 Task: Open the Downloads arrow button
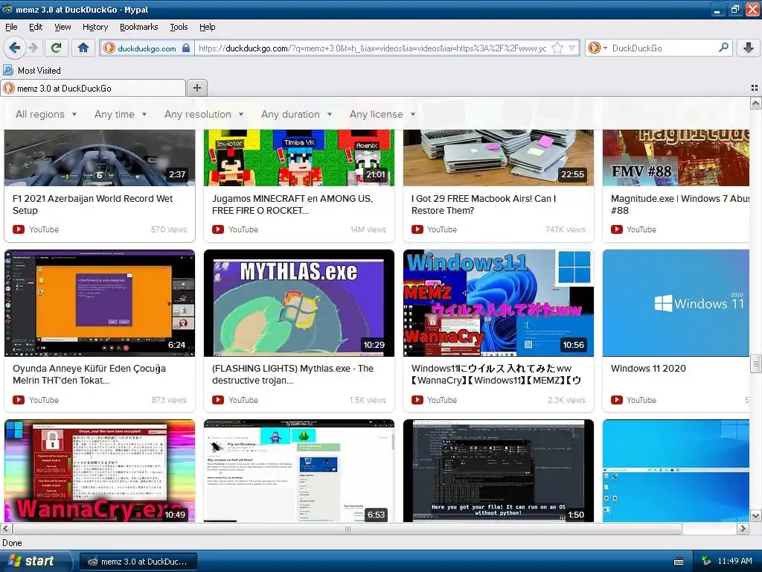749,48
